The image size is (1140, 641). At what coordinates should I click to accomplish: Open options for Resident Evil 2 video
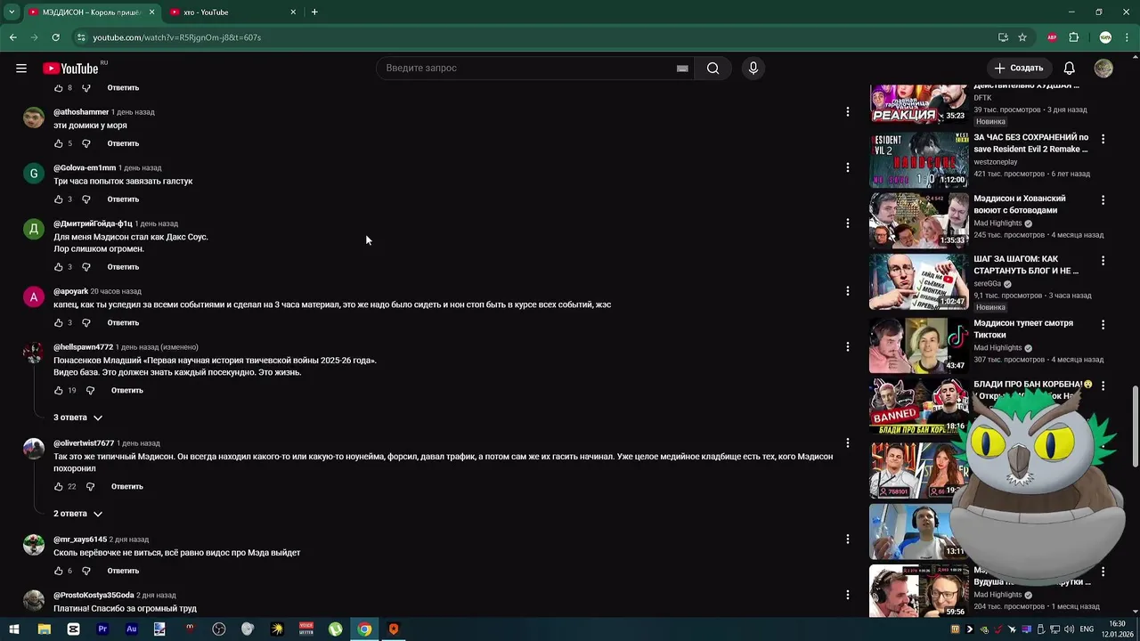tap(1103, 139)
